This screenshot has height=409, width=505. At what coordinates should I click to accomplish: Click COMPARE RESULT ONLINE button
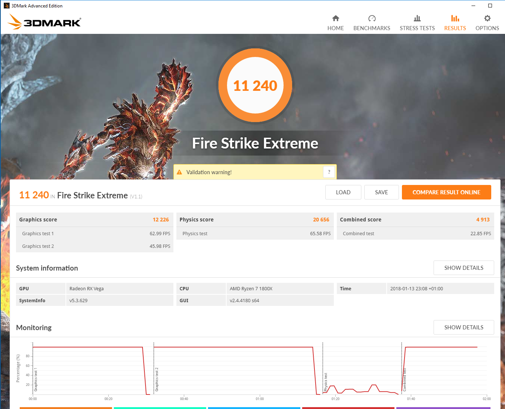tap(446, 192)
